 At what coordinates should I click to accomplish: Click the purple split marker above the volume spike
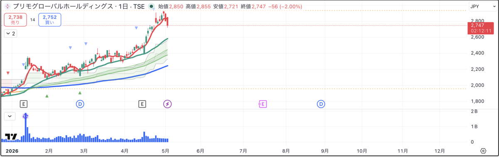25,116
